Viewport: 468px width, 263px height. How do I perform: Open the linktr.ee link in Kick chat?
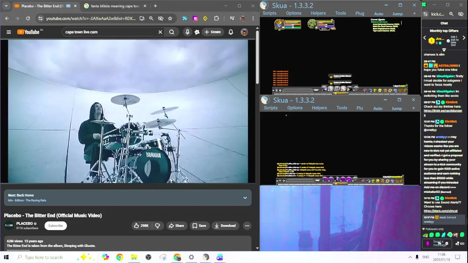[443, 113]
